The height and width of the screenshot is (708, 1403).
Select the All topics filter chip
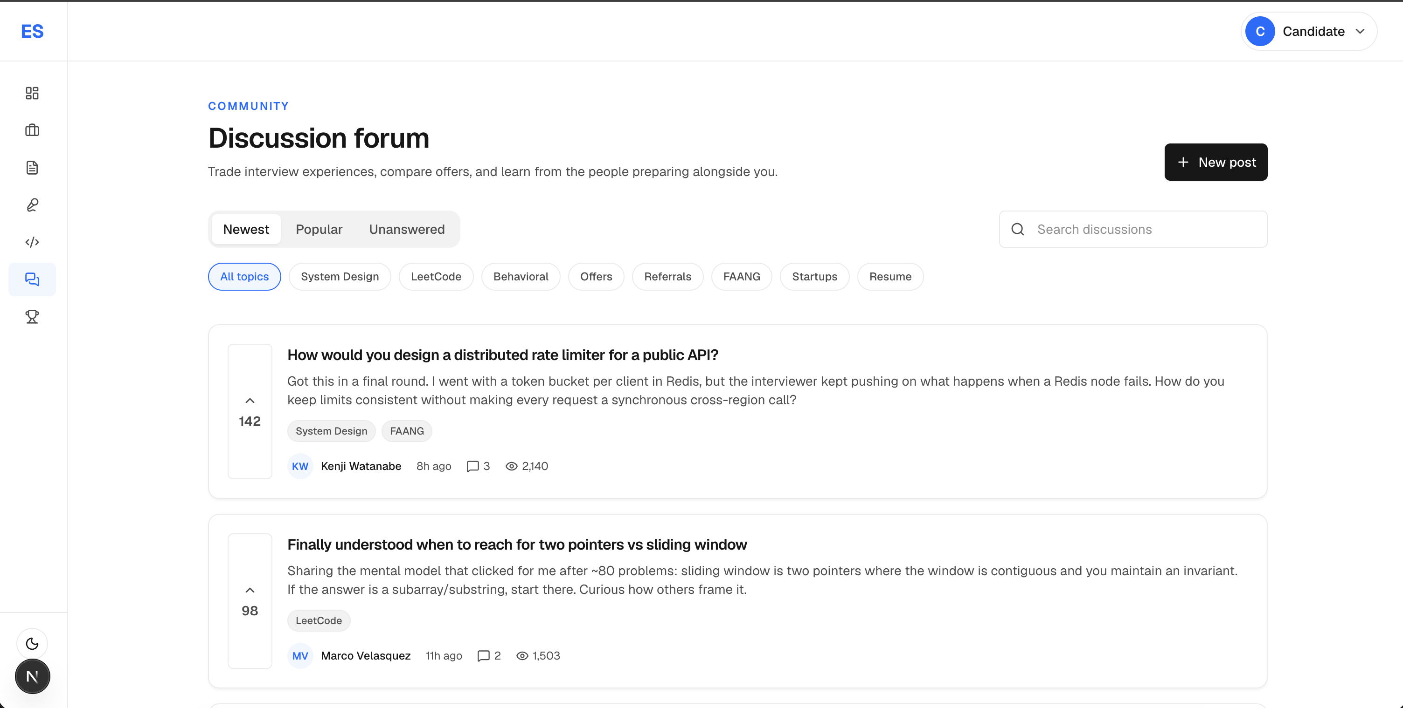tap(244, 277)
